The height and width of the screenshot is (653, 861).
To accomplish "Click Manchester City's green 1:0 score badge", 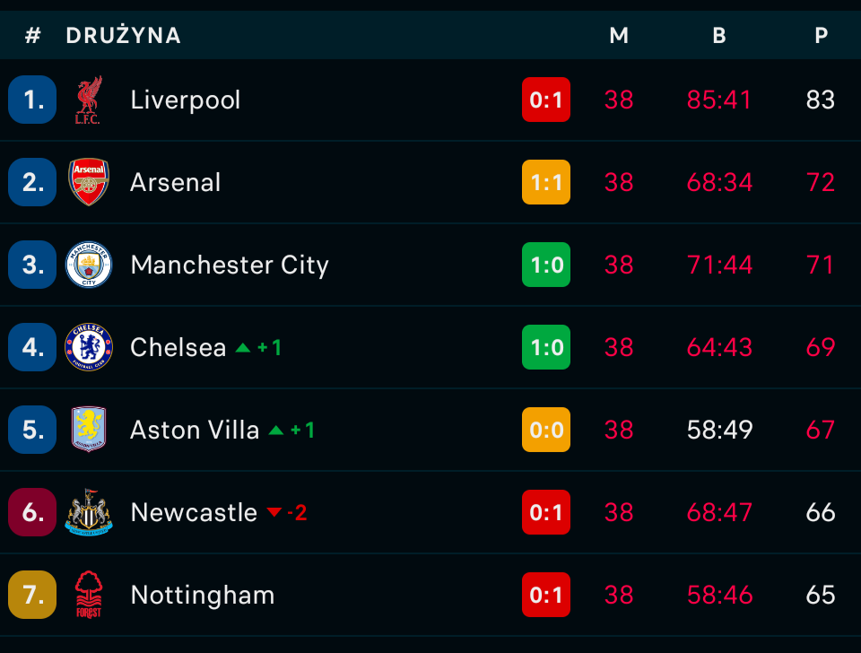I will coord(546,265).
